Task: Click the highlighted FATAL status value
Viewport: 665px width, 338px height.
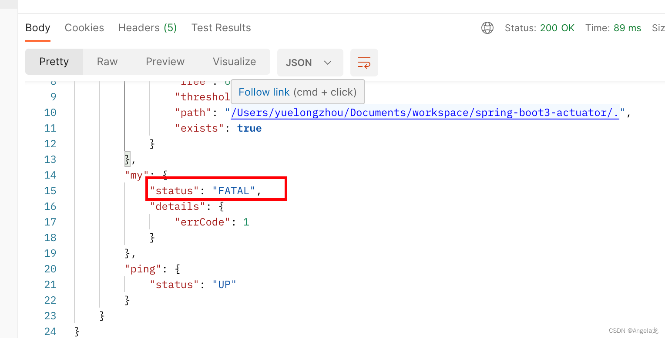Action: click(234, 190)
